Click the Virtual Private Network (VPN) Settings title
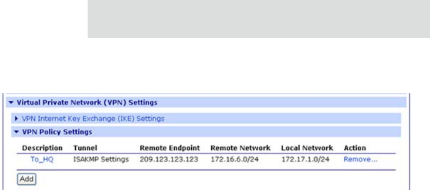This screenshot has width=430, height=190. point(87,102)
